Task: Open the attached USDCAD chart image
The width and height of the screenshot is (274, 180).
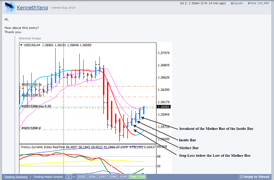Action: pyautogui.click(x=96, y=108)
